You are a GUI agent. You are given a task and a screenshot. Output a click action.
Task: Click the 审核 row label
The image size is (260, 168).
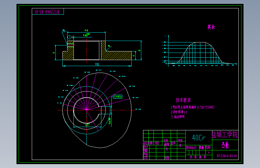(x=145, y=154)
